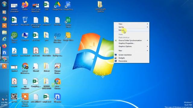Open the File Explorer folder icon on the taskbar

coord(5,32)
